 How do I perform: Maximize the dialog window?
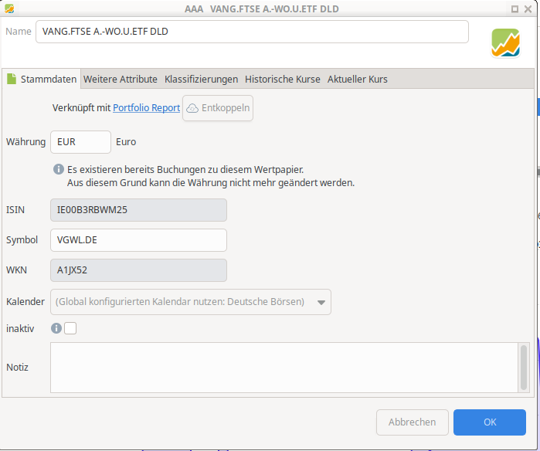coord(515,9)
